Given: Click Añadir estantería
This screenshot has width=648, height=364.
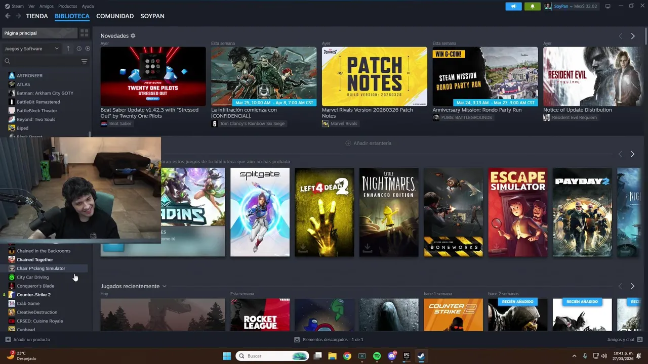Looking at the screenshot, I should (x=368, y=143).
